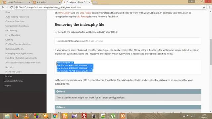This screenshot has height=119, width=212.
Task: Open the URI Library link
Action: 65,13
